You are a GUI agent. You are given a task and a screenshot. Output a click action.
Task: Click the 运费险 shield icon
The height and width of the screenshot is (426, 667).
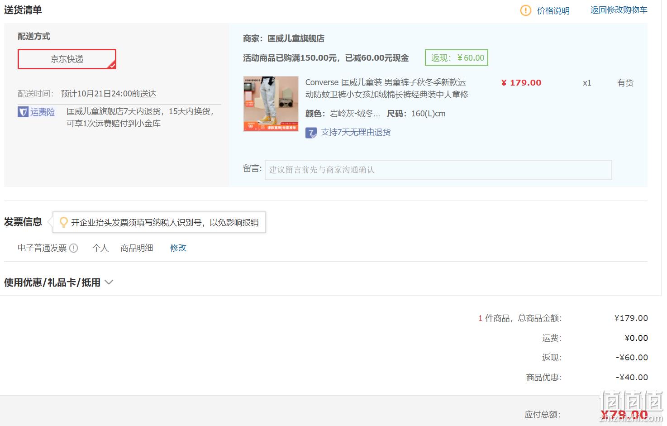tap(23, 112)
